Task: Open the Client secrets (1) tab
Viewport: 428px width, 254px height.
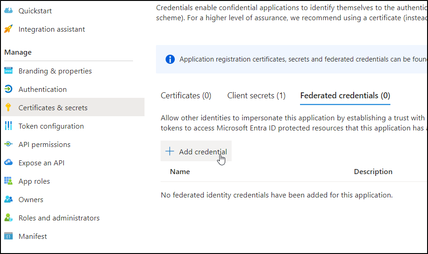Action: tap(256, 96)
